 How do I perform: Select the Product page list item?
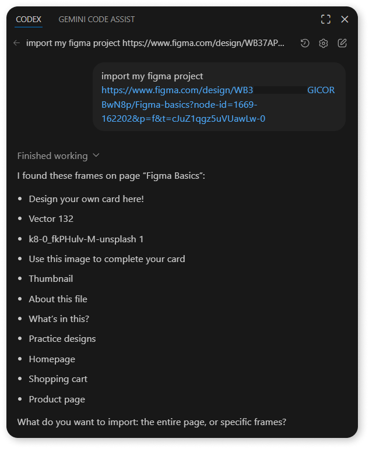57,399
